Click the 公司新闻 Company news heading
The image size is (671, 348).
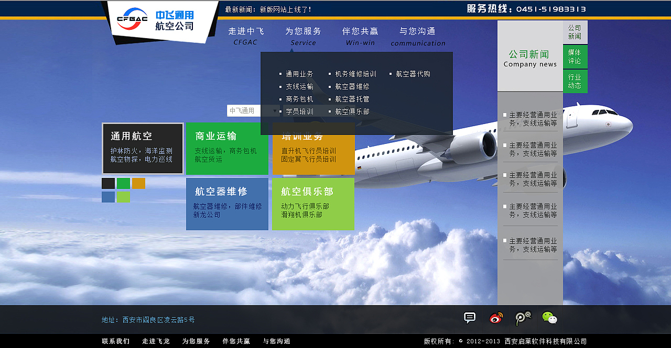(530, 58)
